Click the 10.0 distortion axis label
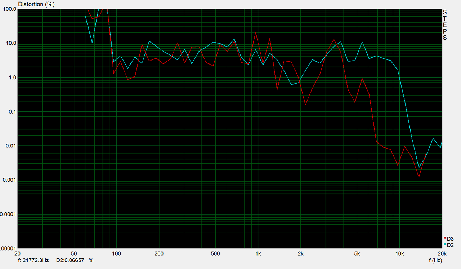This screenshot has width=461, height=269. tap(10, 43)
